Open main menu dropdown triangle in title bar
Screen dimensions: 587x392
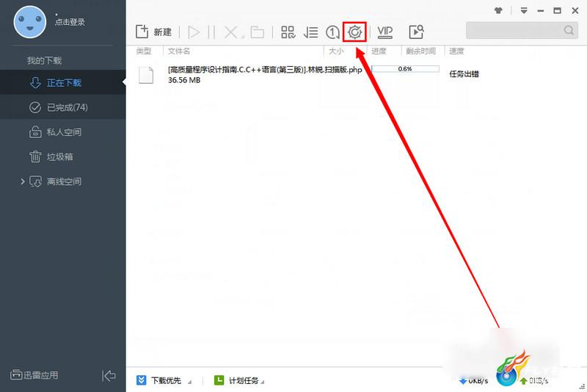tap(524, 10)
